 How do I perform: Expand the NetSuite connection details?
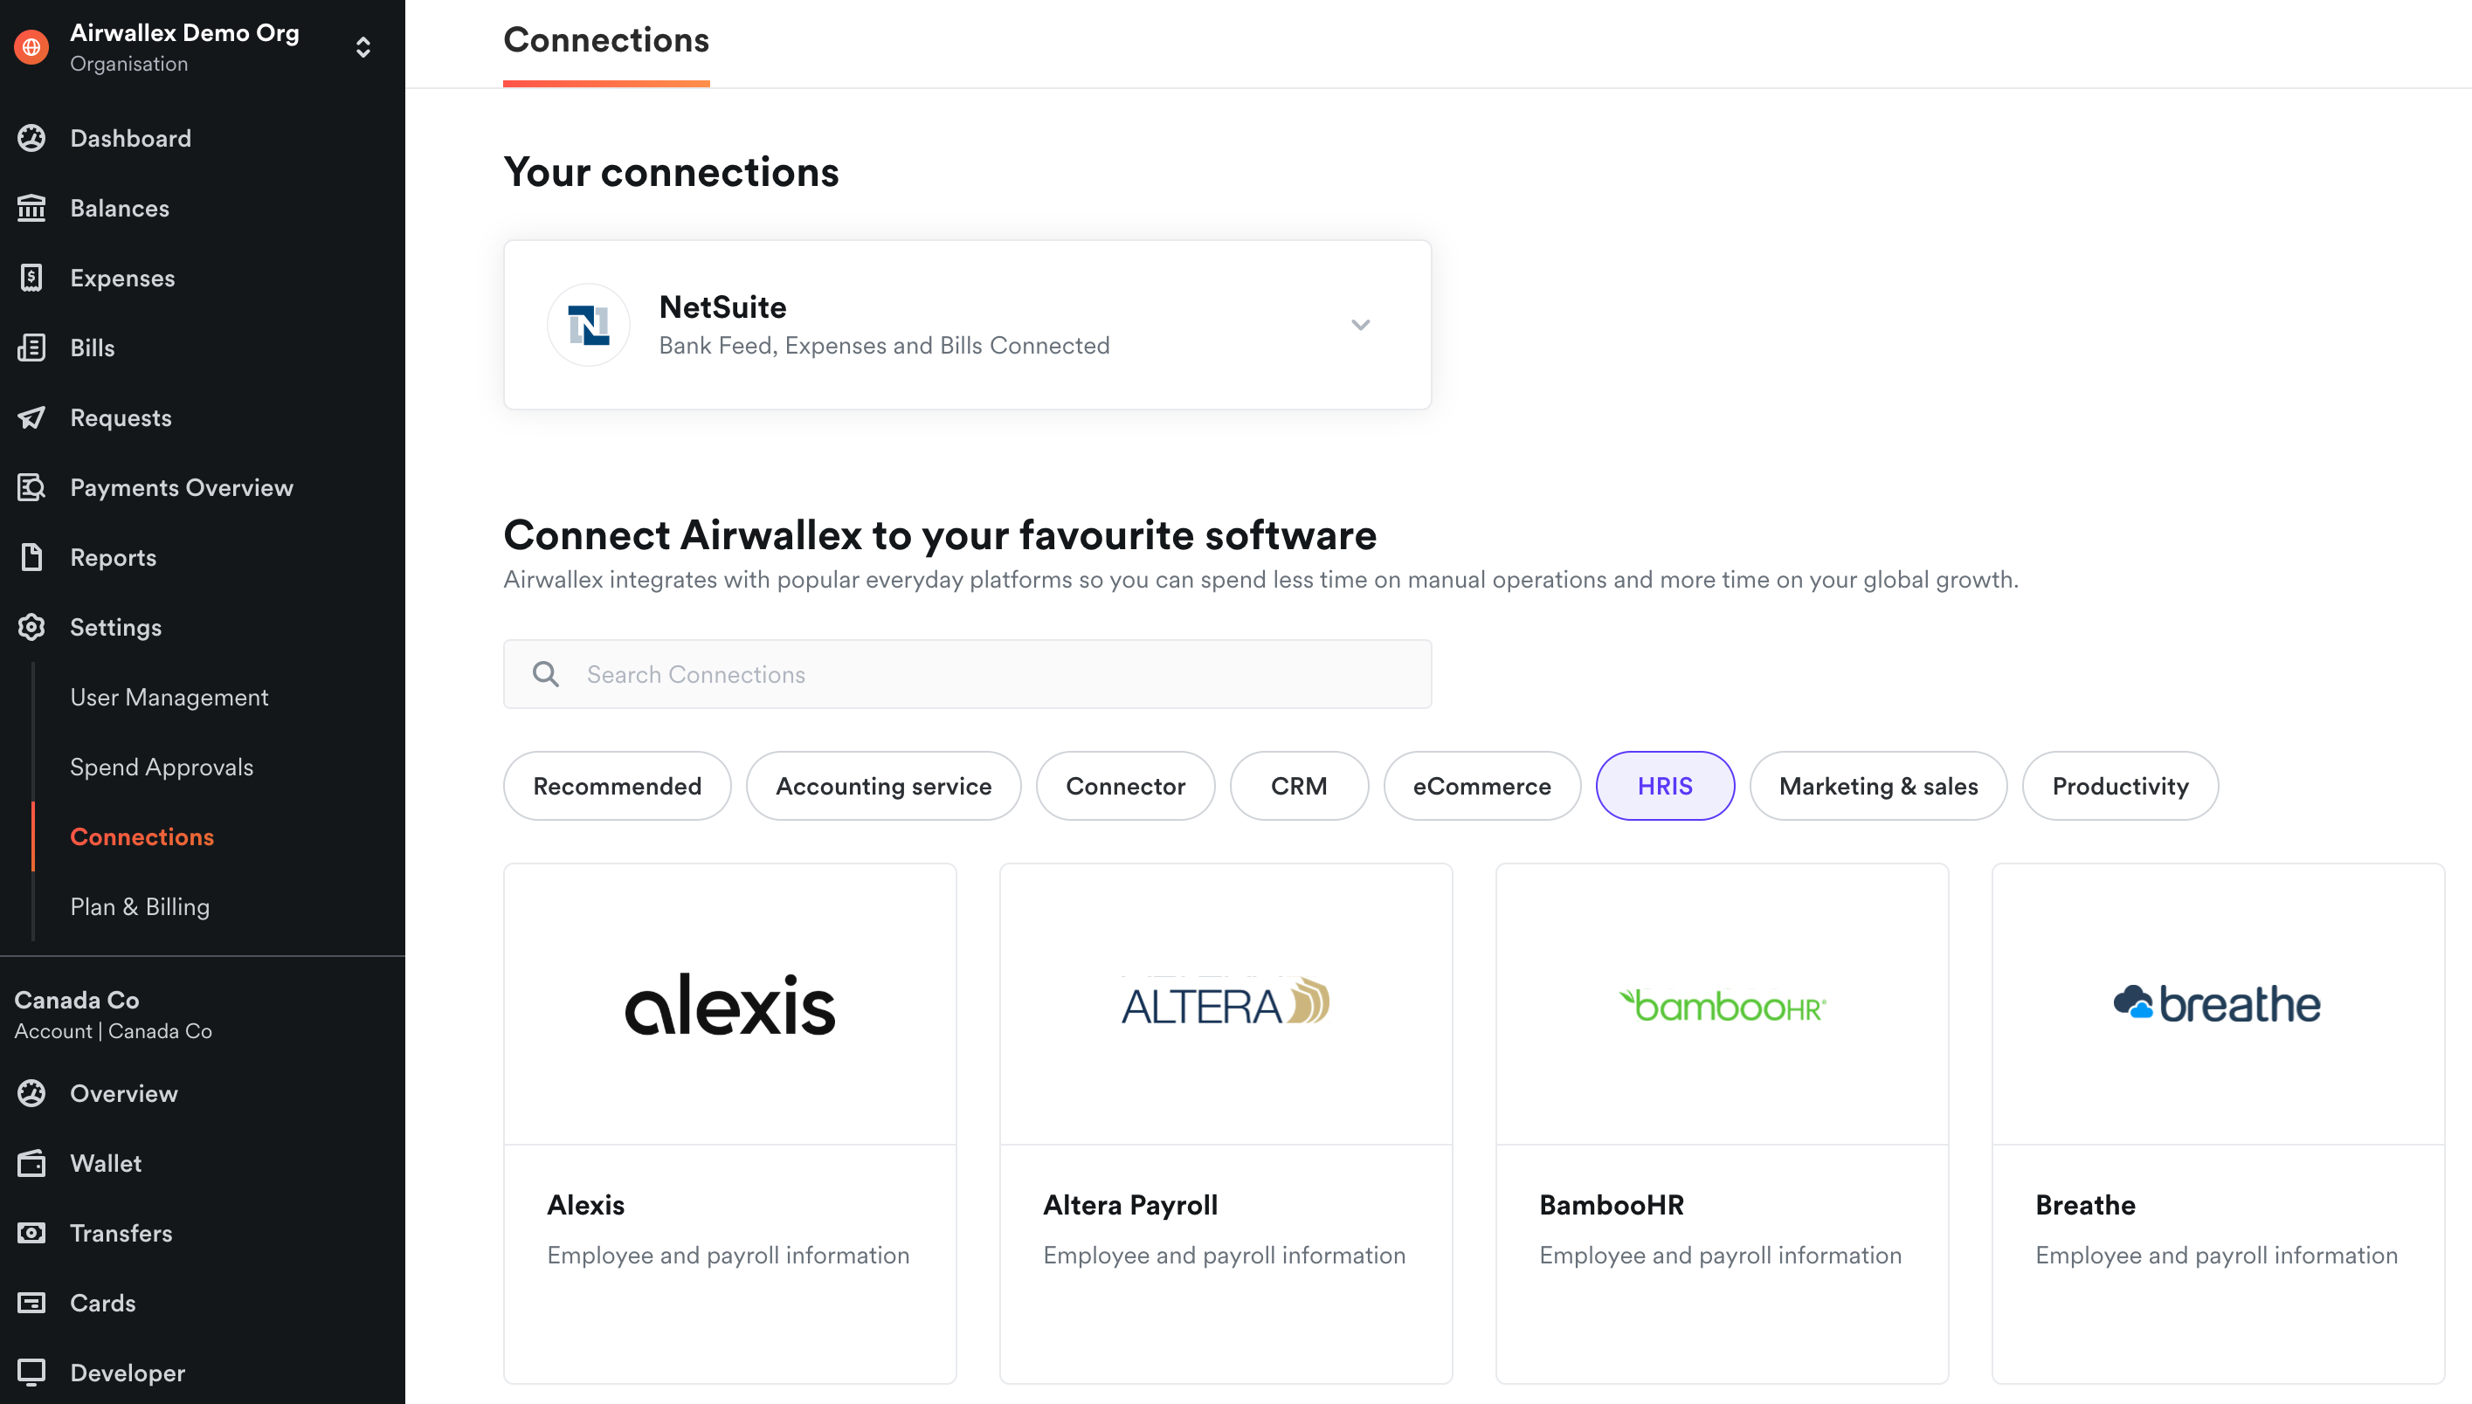coord(1360,325)
